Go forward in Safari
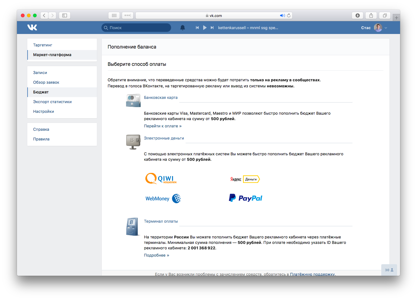417x300 pixels. coord(52,15)
